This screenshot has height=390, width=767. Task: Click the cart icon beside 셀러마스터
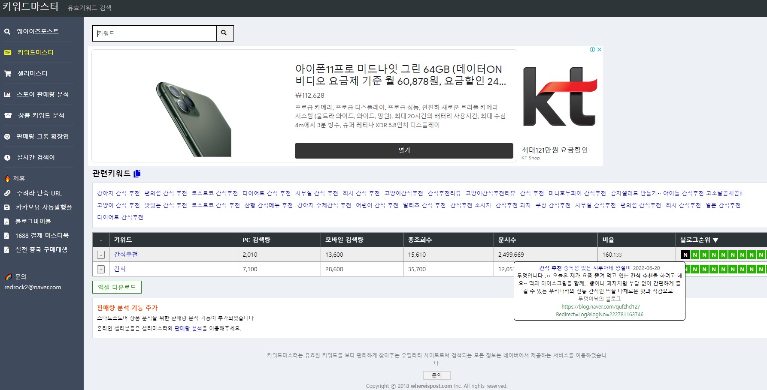8,73
